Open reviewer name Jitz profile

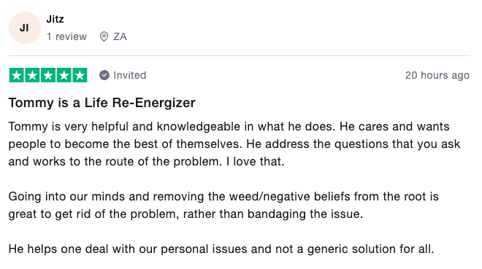coord(55,19)
